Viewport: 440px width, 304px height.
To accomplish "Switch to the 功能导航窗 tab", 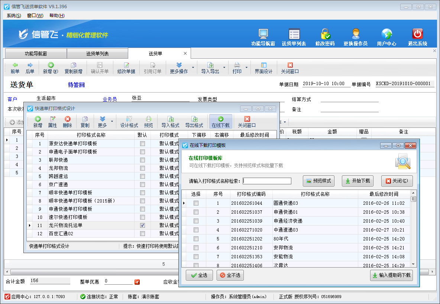I will (x=36, y=54).
